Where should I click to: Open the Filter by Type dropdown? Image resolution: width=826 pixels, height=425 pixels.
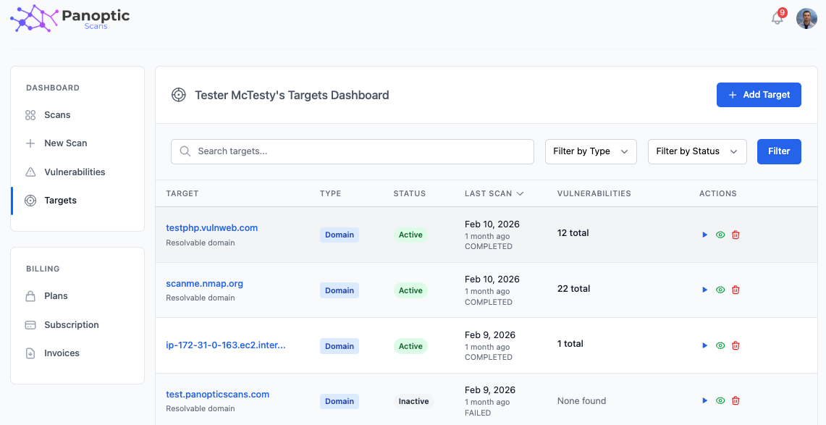(591, 151)
